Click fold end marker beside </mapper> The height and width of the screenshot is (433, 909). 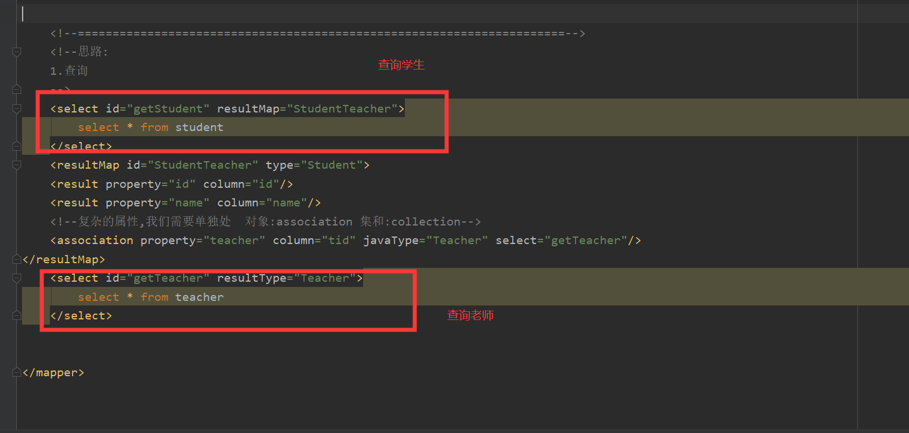pyautogui.click(x=17, y=373)
